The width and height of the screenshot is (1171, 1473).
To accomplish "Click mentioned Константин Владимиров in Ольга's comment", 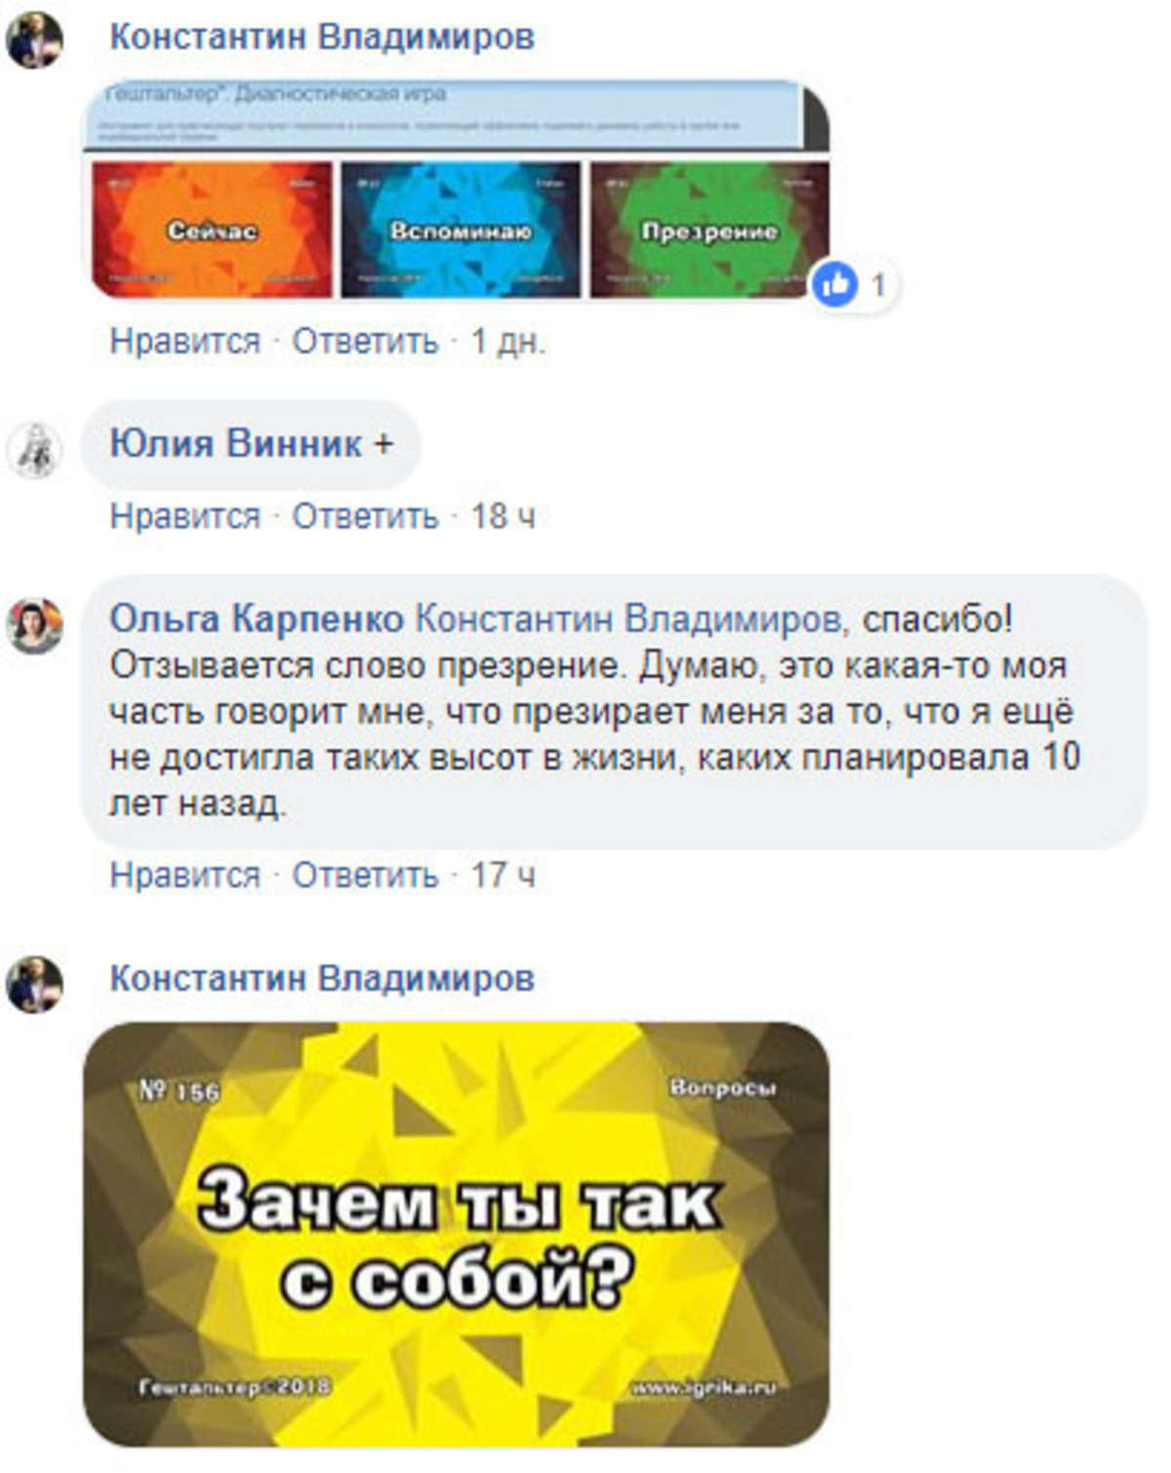I will tap(627, 618).
